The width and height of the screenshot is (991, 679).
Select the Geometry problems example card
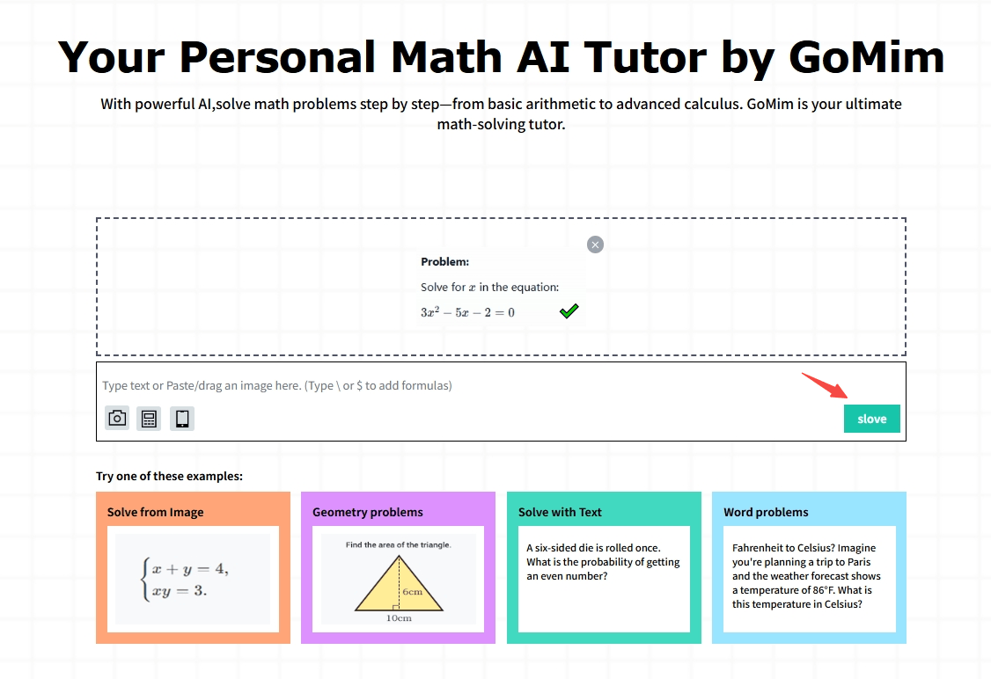(x=398, y=568)
